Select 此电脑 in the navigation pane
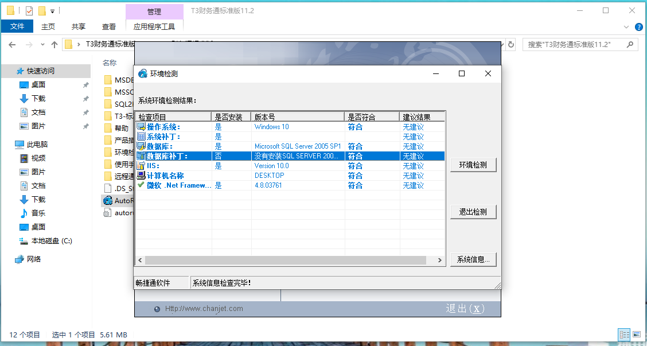Screen dimensions: 647x346 pos(37,145)
